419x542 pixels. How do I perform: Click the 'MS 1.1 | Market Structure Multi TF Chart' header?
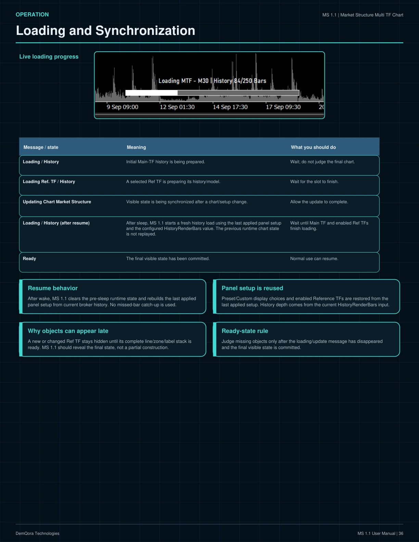pyautogui.click(x=363, y=15)
